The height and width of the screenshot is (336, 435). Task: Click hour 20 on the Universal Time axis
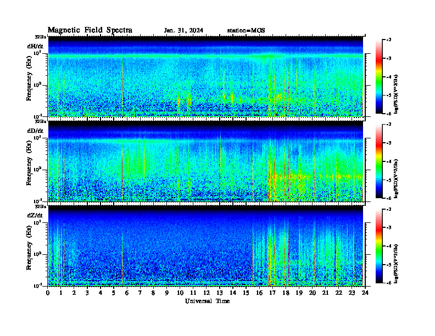point(312,293)
